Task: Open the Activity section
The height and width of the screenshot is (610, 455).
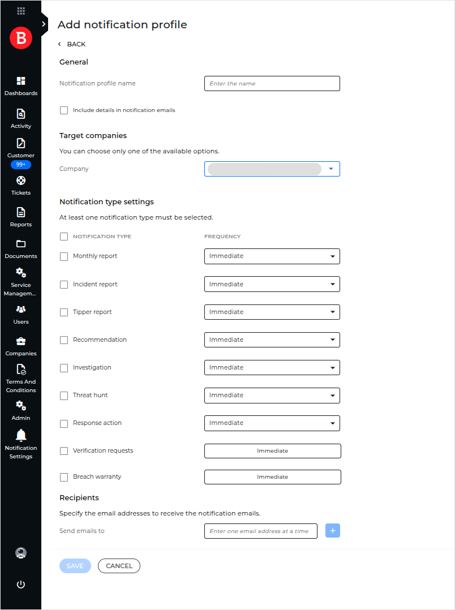Action: pyautogui.click(x=20, y=118)
